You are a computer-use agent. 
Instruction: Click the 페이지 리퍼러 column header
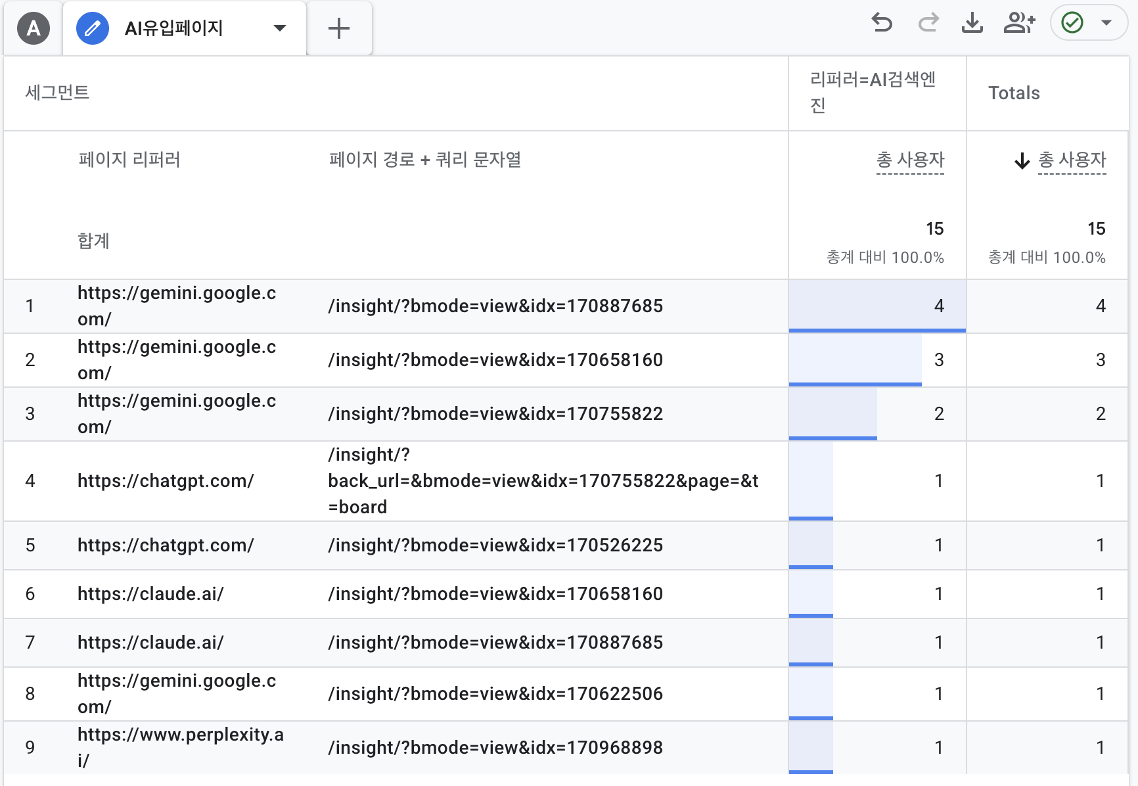coord(129,160)
